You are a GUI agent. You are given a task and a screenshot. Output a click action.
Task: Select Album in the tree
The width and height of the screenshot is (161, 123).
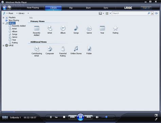tap(15, 31)
